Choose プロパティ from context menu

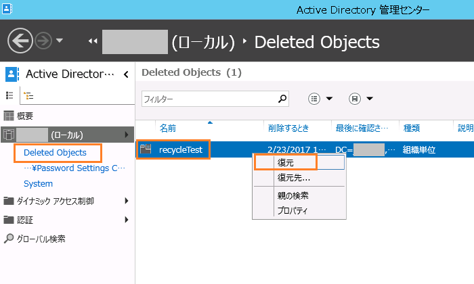pyautogui.click(x=293, y=210)
